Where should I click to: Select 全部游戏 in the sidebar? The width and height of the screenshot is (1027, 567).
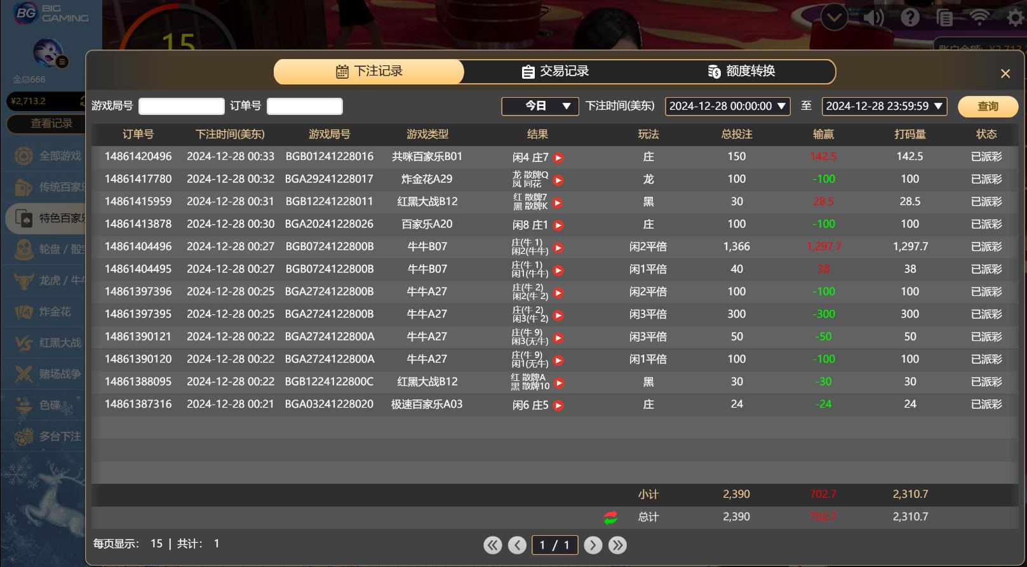pyautogui.click(x=44, y=156)
